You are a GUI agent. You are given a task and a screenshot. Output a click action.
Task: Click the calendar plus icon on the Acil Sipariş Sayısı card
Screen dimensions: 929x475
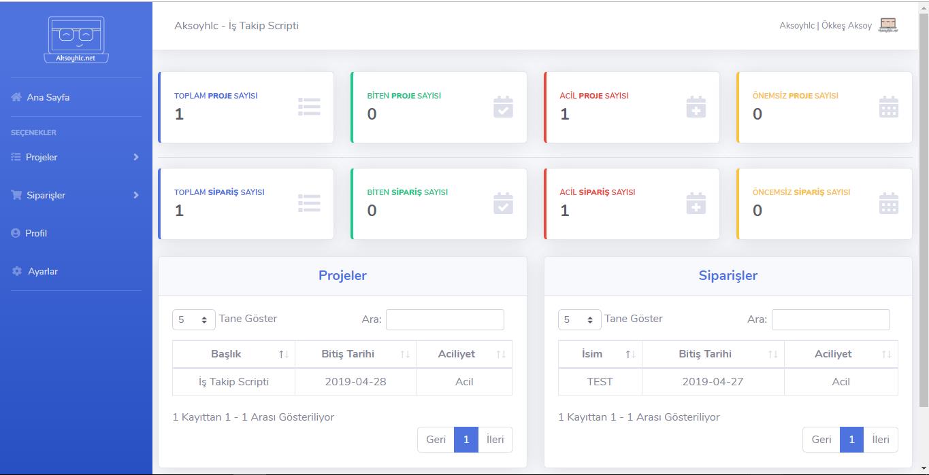696,203
